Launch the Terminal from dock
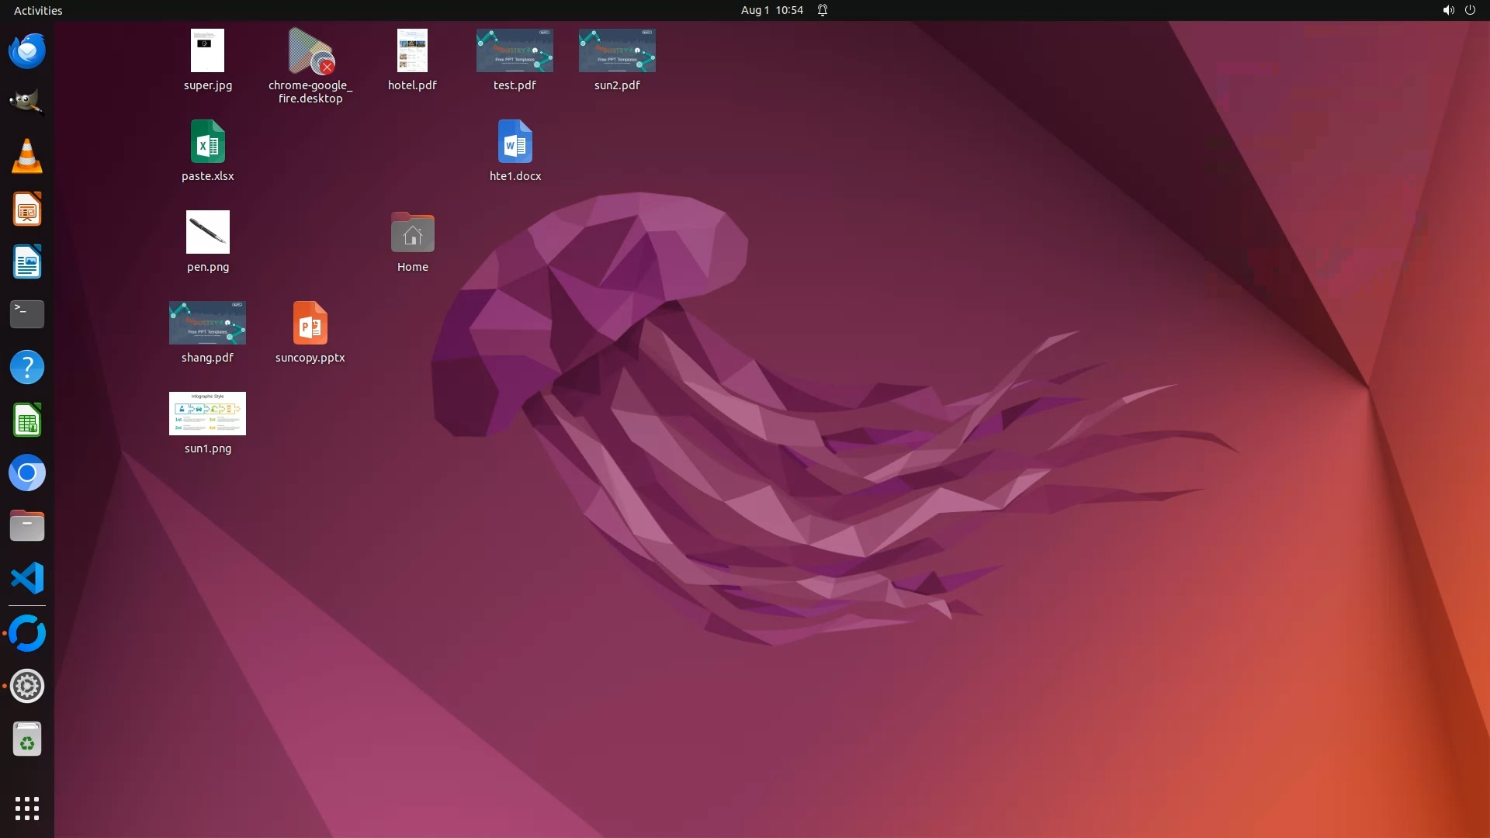This screenshot has height=838, width=1490. coord(27,314)
